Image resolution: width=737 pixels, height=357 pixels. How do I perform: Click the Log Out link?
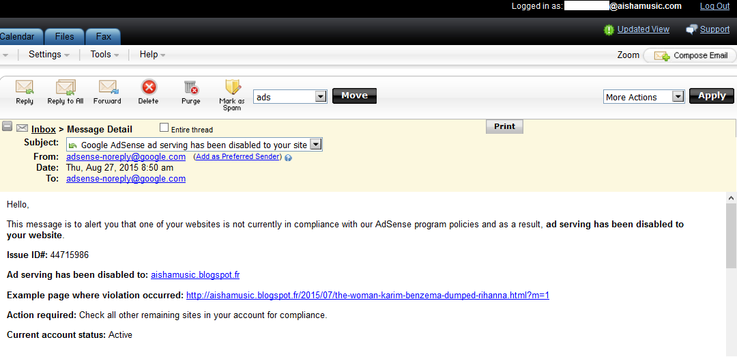[714, 6]
